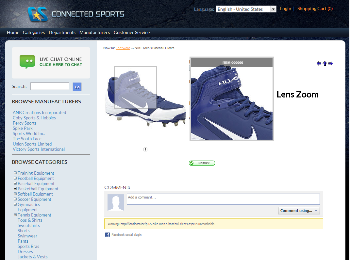350x260 pixels.
Task: Click in the Search input field
Action: [50, 86]
